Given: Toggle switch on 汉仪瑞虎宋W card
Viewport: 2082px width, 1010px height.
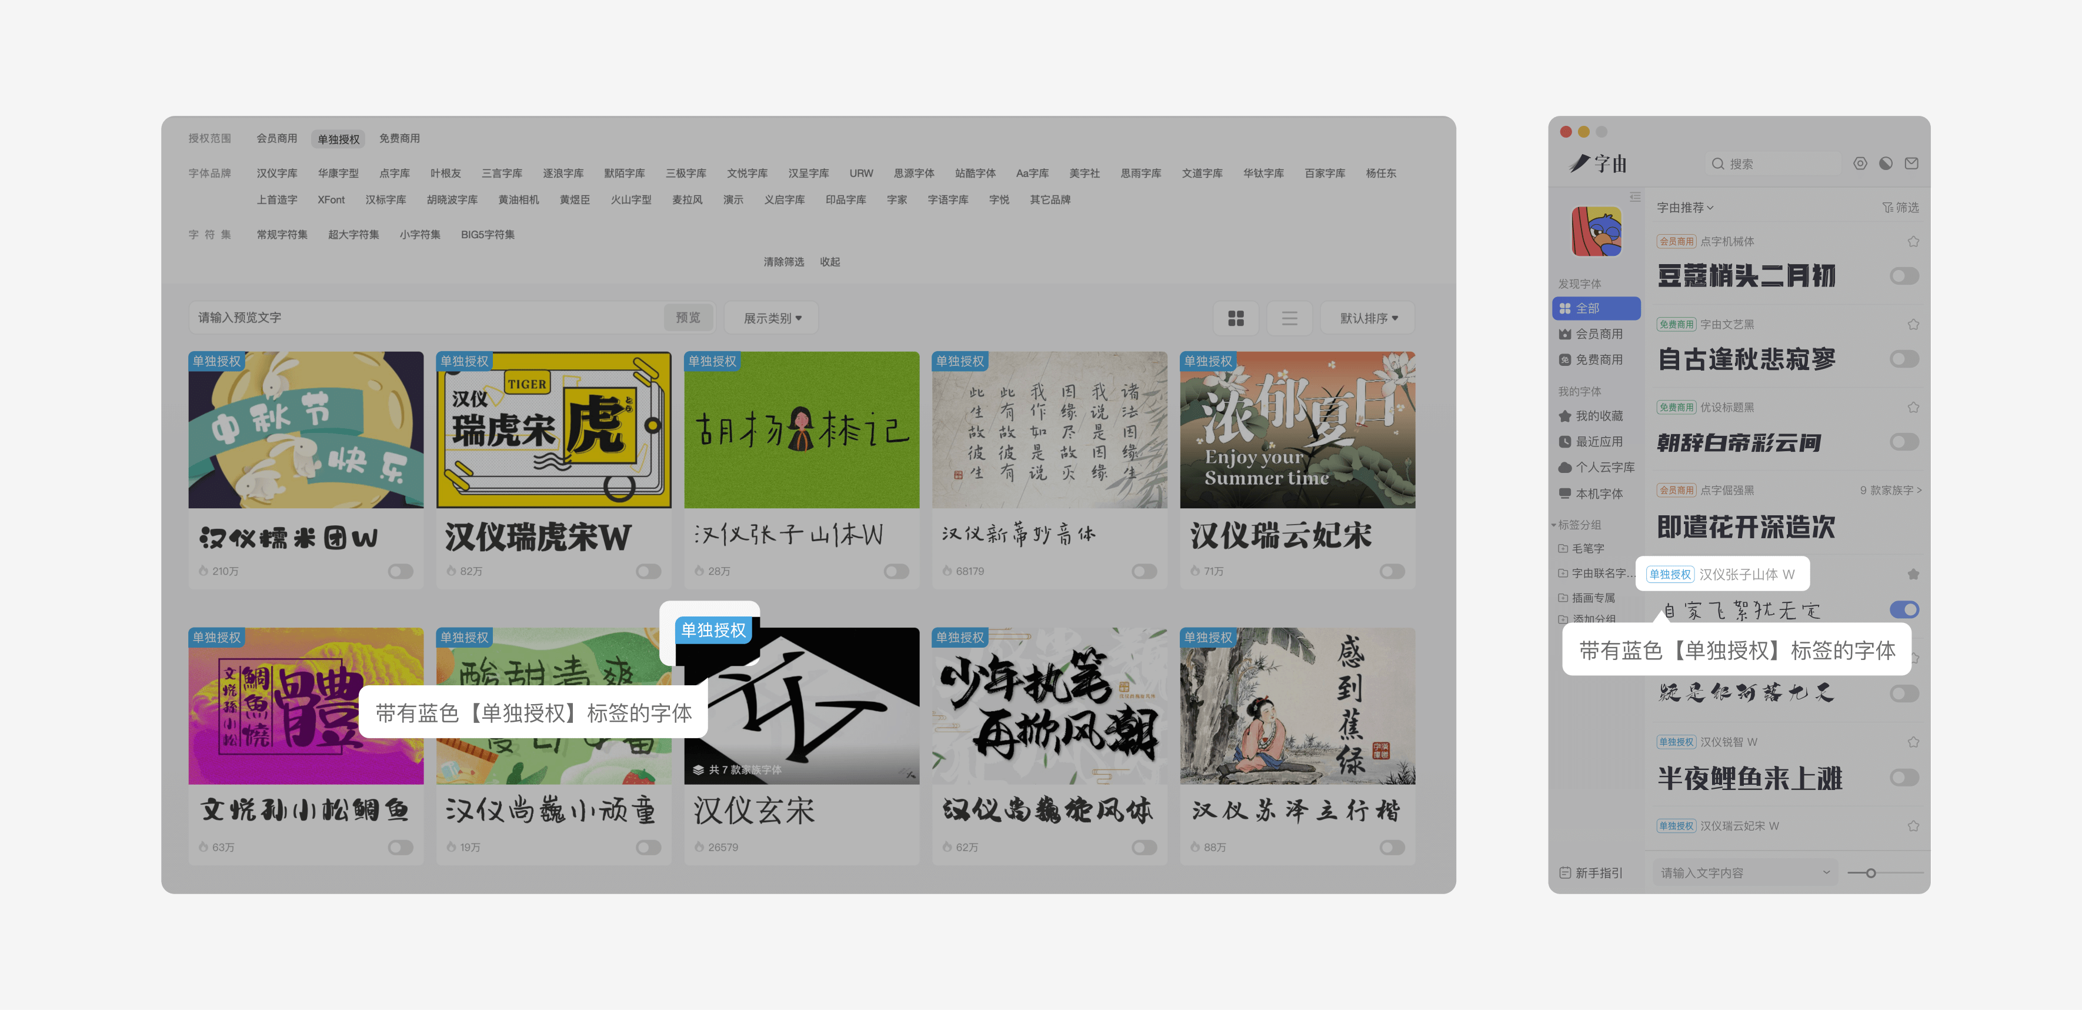Looking at the screenshot, I should tap(648, 572).
